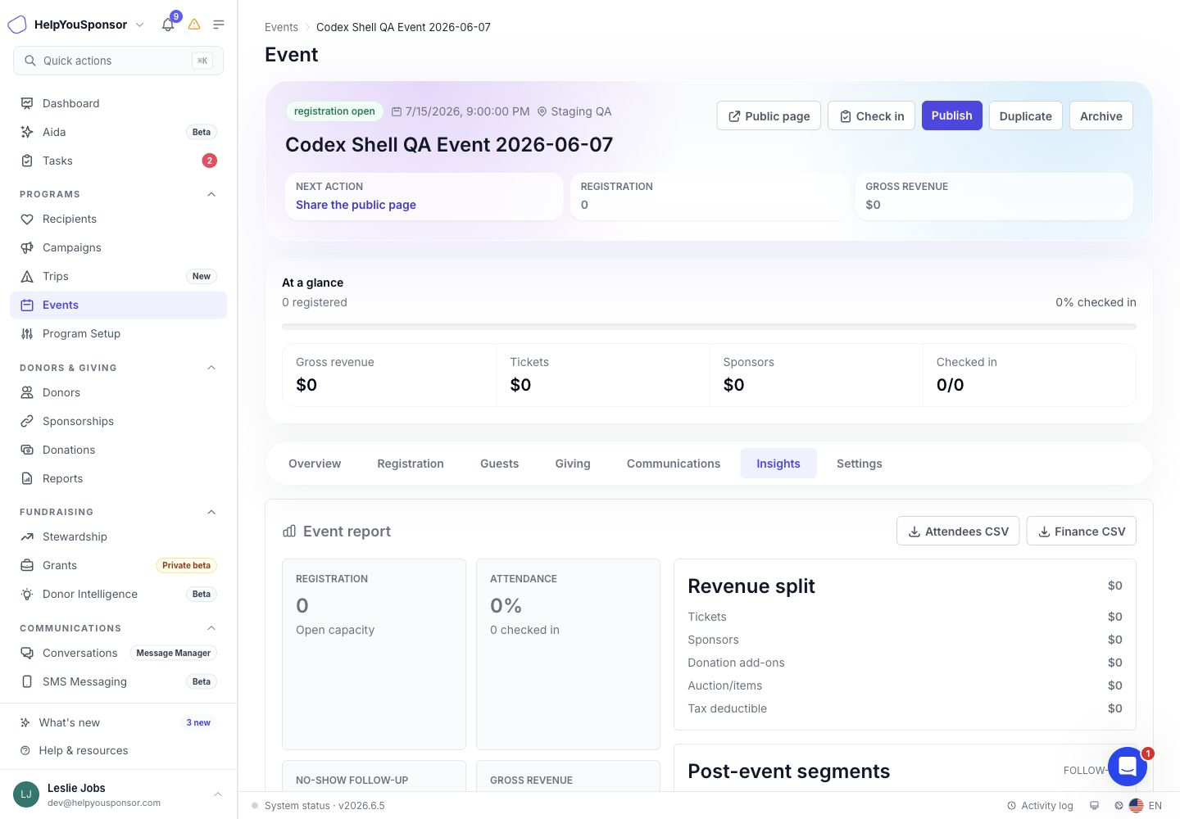Viewport: 1180px width, 819px height.
Task: Click the Quick actions search field
Action: [x=118, y=61]
